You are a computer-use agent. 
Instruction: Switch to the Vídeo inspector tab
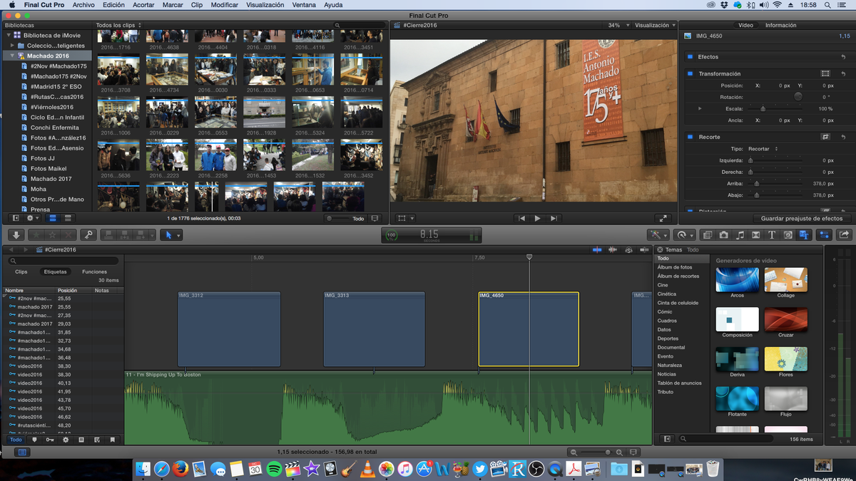coord(745,25)
